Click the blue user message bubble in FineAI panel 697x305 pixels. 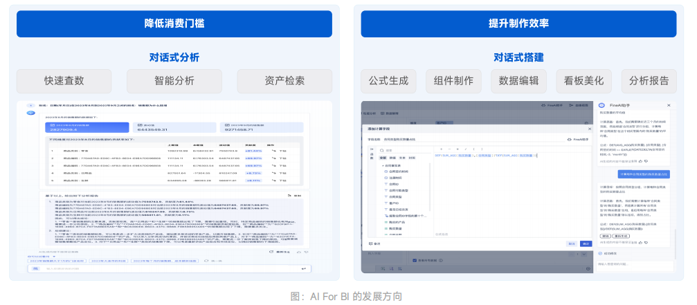click(x=644, y=174)
